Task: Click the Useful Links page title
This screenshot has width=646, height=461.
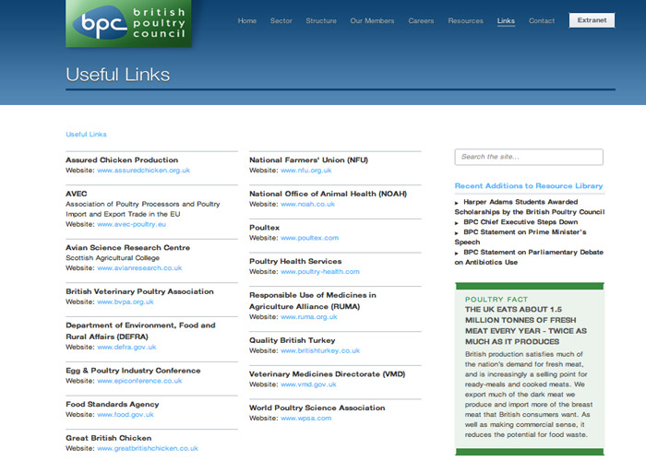Action: click(118, 75)
